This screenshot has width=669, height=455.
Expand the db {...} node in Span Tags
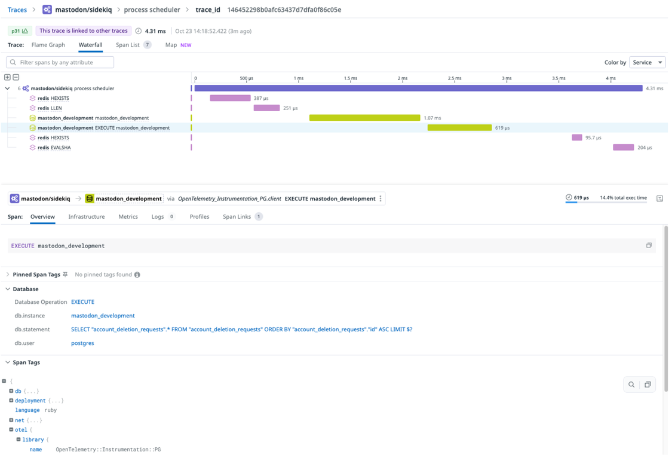(x=11, y=390)
